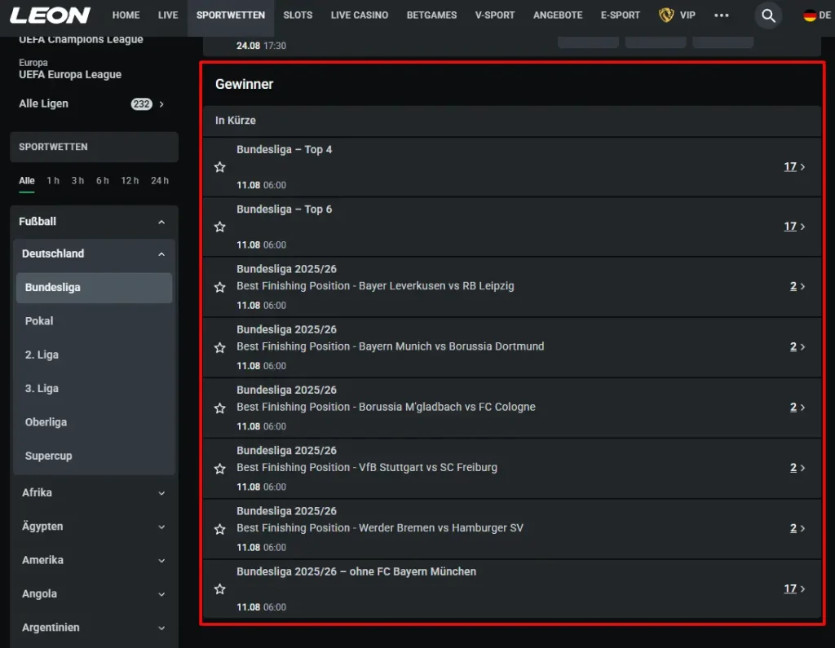The height and width of the screenshot is (648, 835).
Task: Select 2. Liga in the sidebar
Action: click(x=42, y=355)
